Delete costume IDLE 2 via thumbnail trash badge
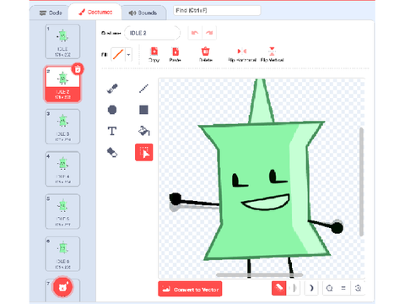The height and width of the screenshot is (304, 405). pyautogui.click(x=78, y=69)
